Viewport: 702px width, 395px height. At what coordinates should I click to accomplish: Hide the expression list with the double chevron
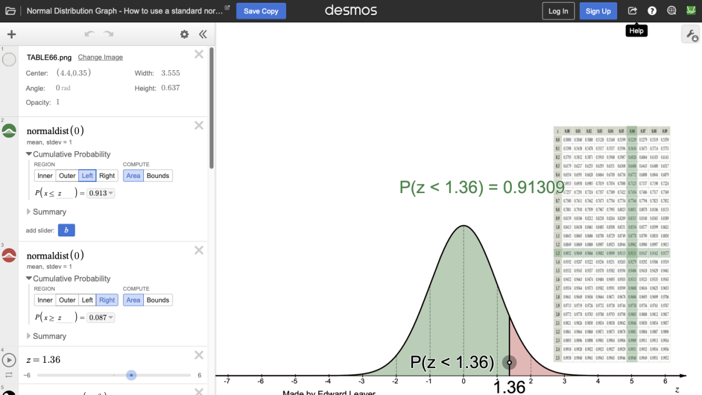tap(202, 35)
